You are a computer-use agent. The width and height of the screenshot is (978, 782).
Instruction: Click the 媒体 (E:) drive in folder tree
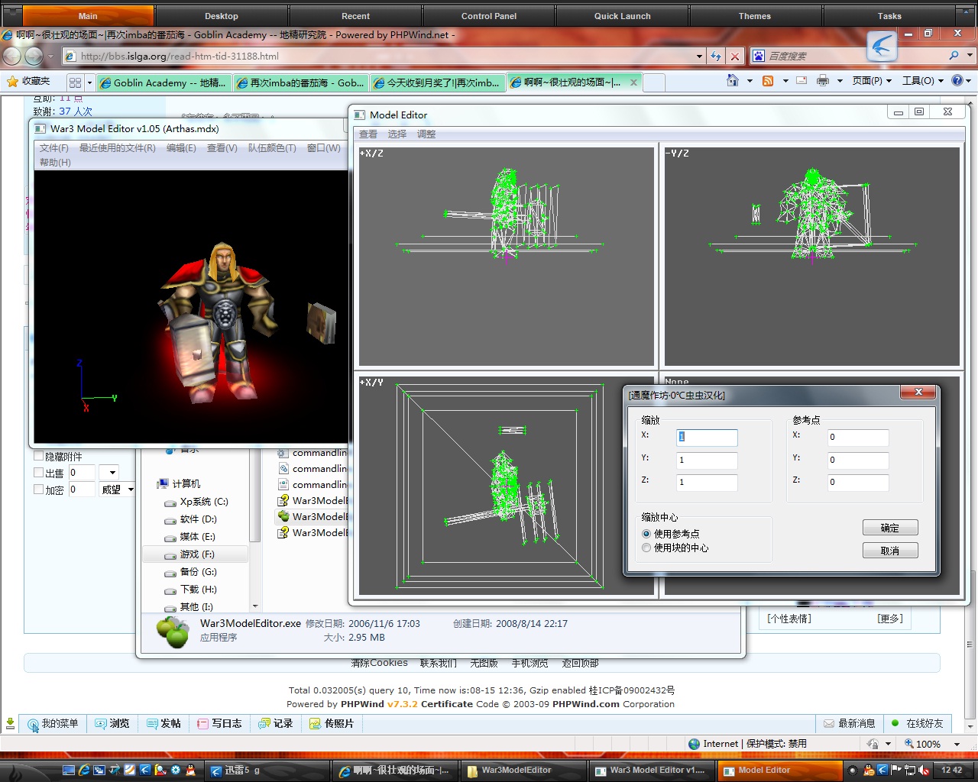[x=197, y=537]
